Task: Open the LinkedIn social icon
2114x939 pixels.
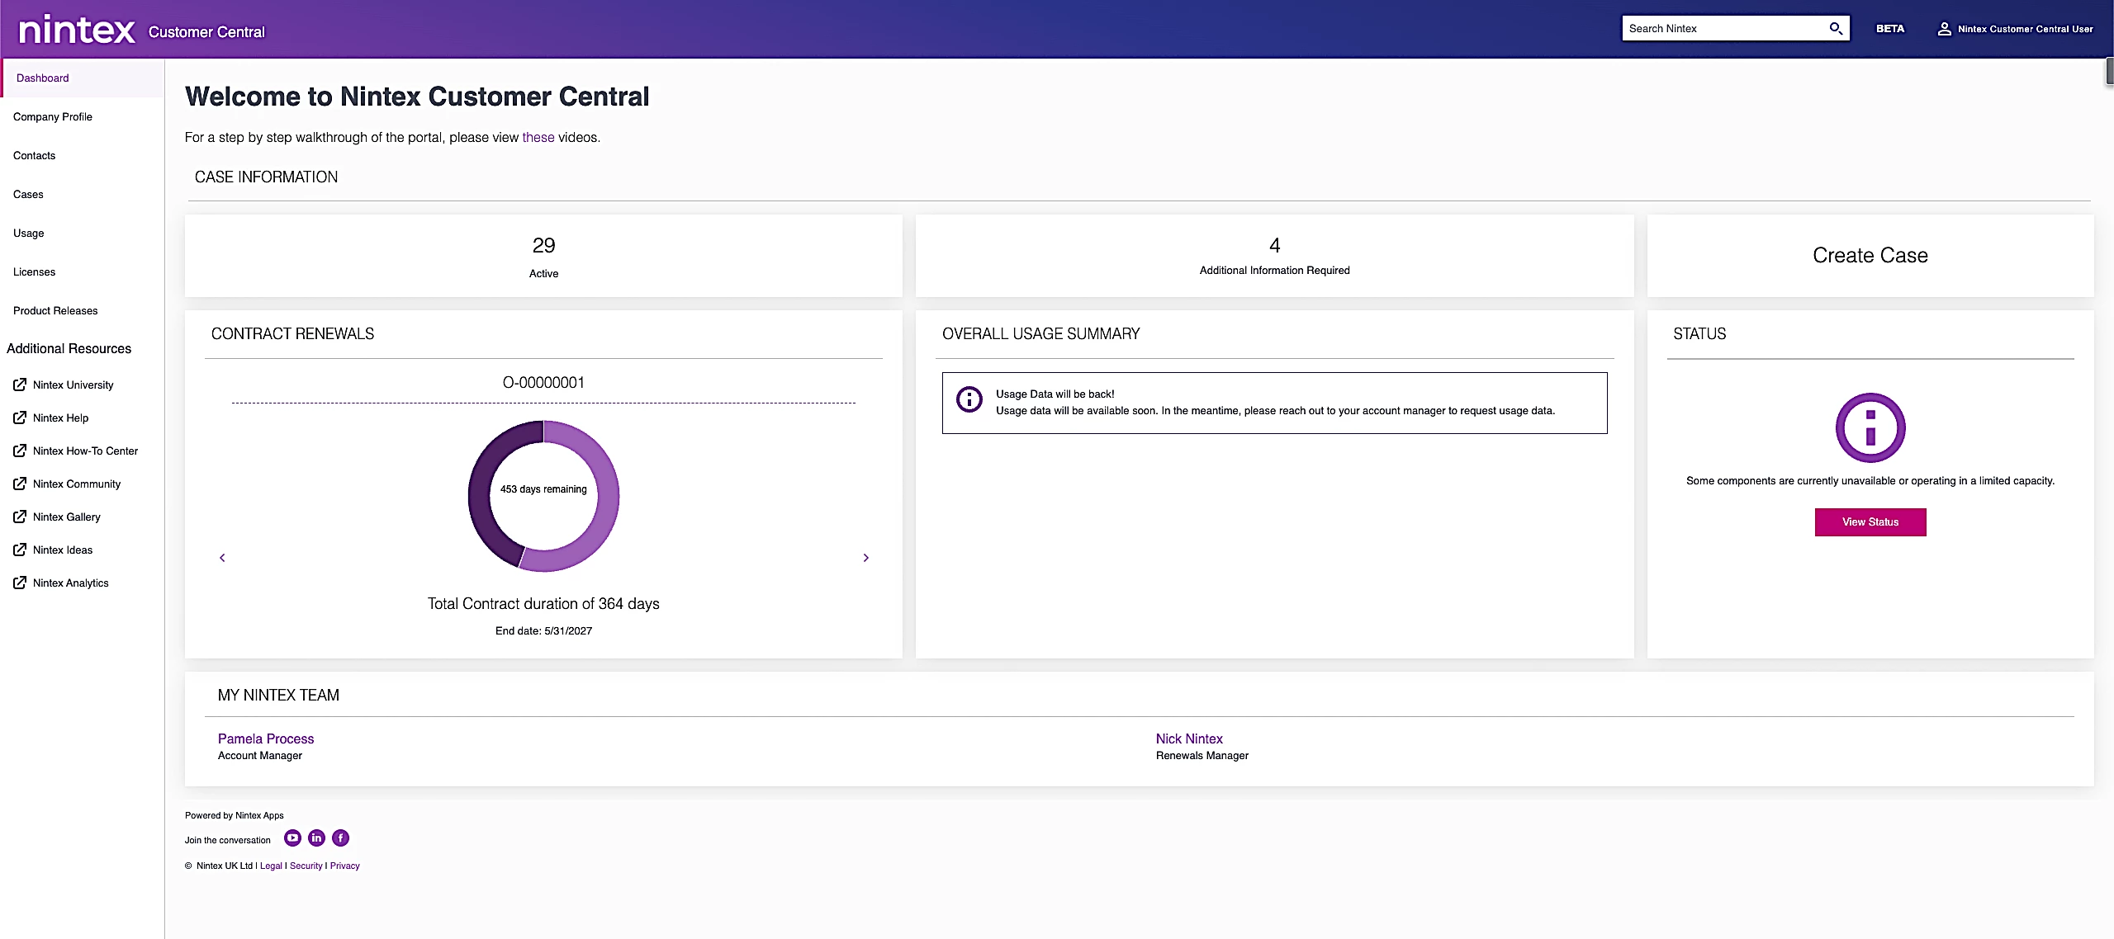Action: [316, 838]
